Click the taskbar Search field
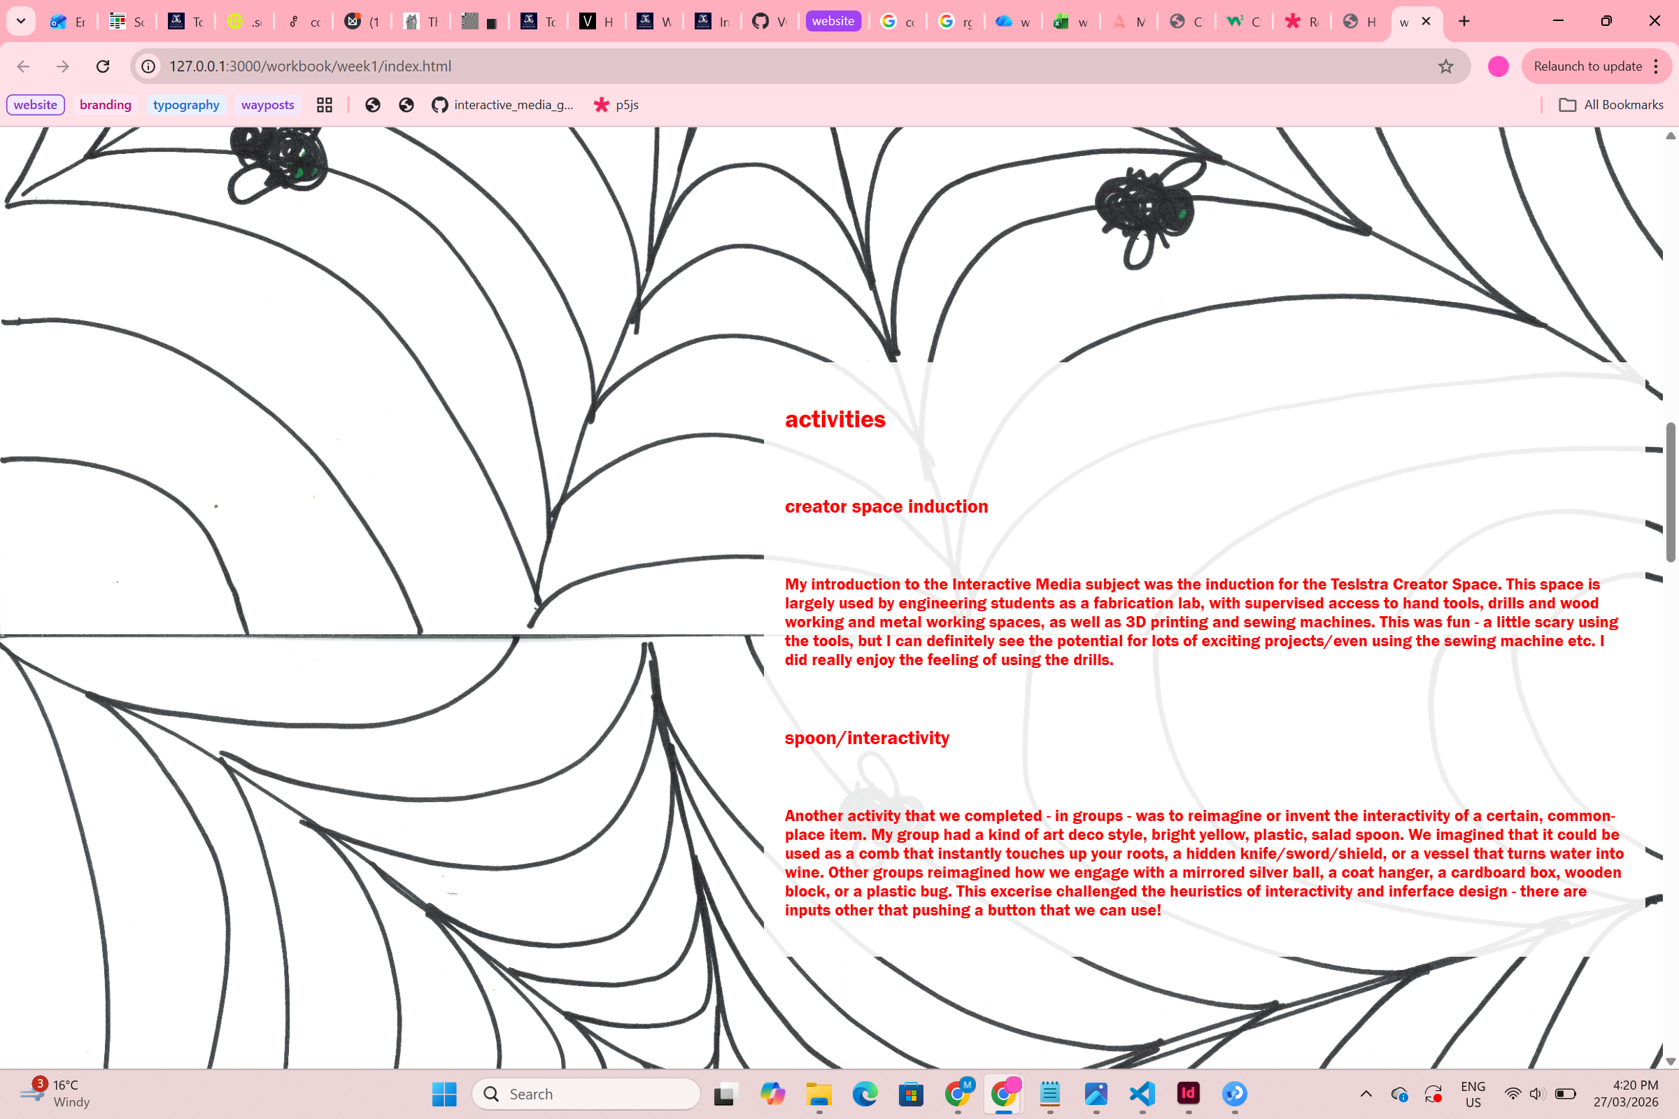Screen dimensions: 1679x1119 click(x=586, y=1093)
